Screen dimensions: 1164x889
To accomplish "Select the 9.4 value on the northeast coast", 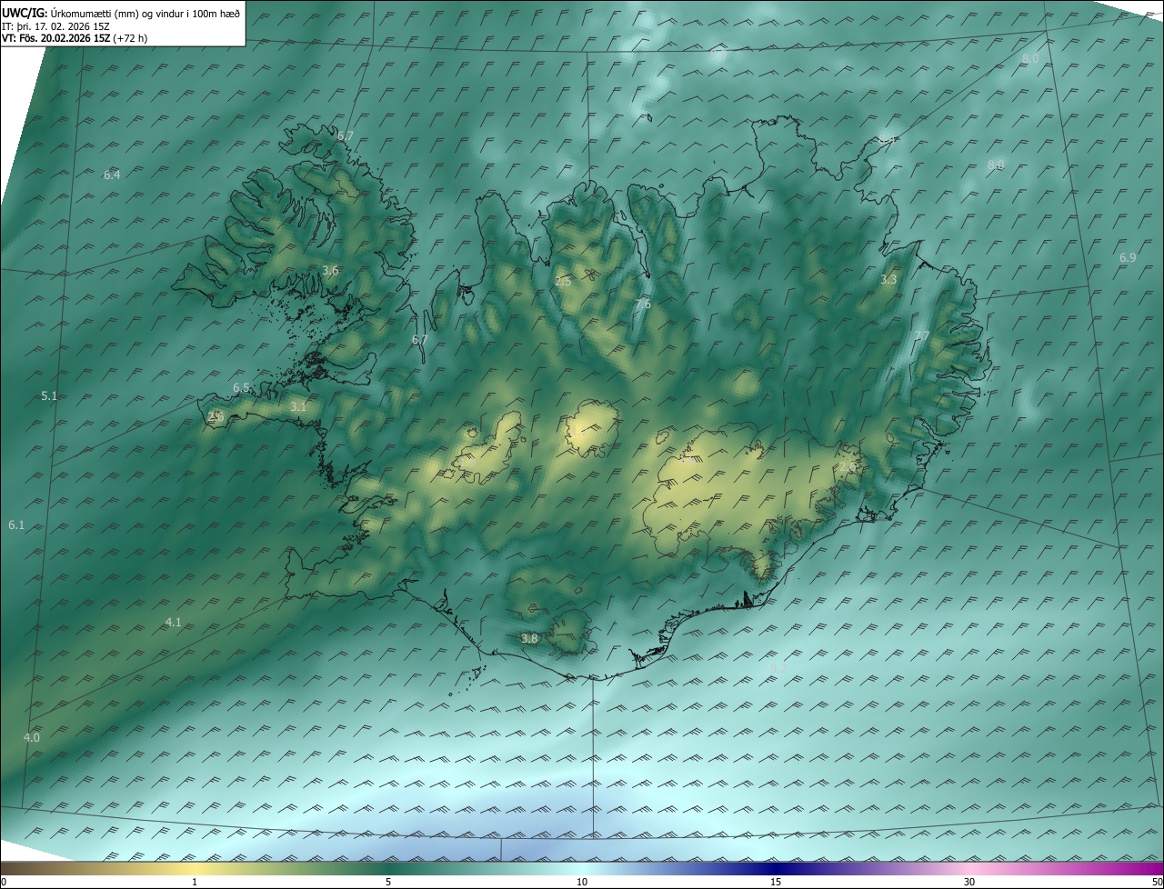I will pyautogui.click(x=888, y=139).
